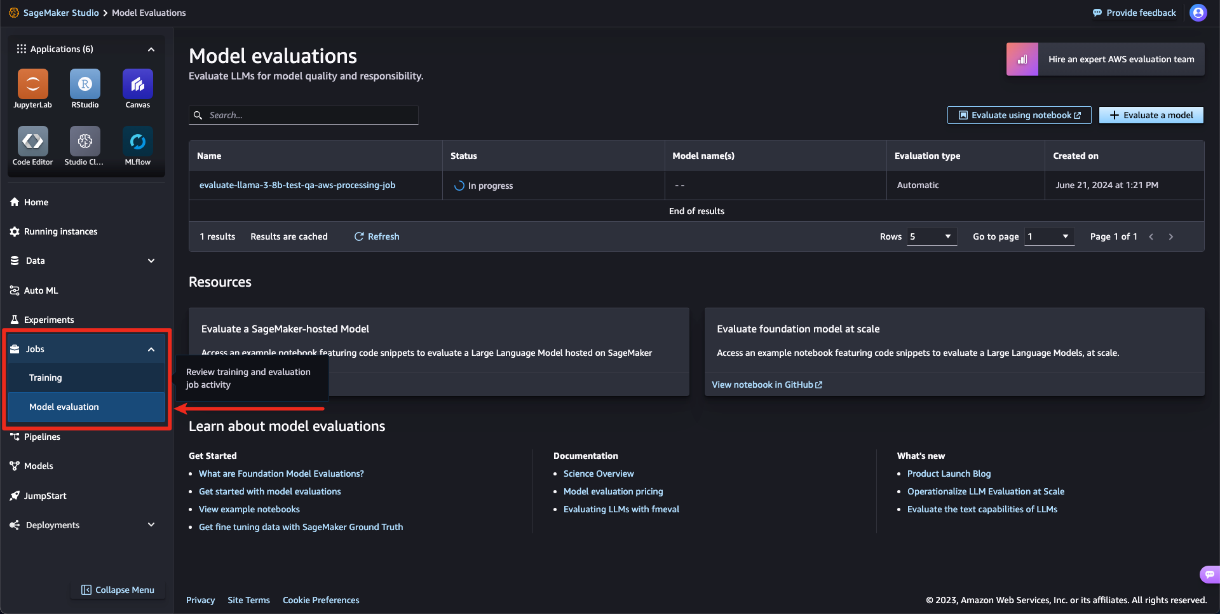Click the SageMaker Studio breadcrumb
Screen dimensions: 1220x614
61,13
